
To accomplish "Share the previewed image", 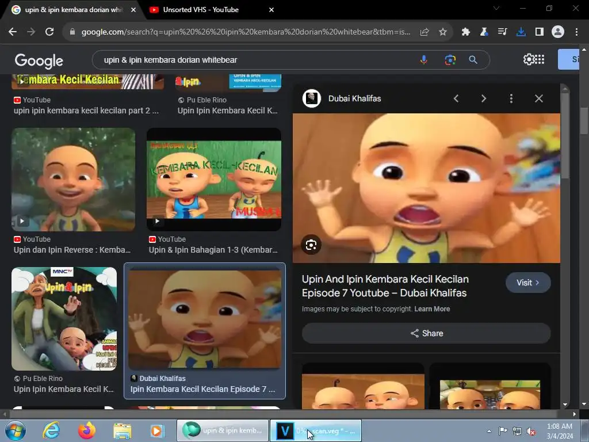I will [x=426, y=333].
